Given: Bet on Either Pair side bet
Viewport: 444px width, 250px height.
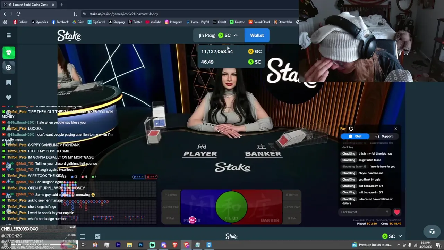Looking at the screenshot, I should coord(292,207).
